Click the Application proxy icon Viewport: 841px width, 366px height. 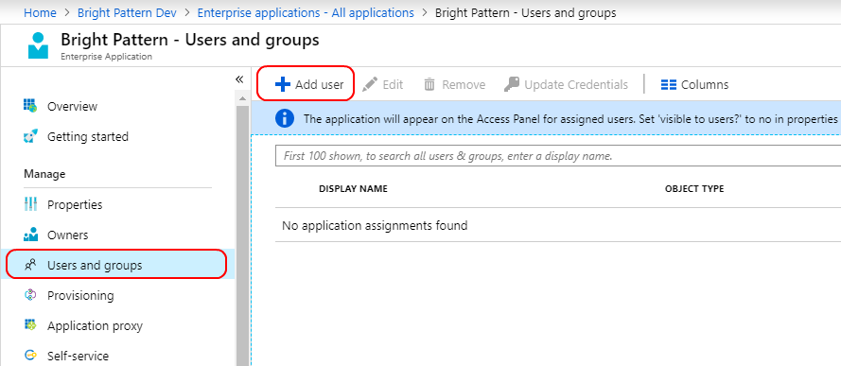[x=30, y=324]
